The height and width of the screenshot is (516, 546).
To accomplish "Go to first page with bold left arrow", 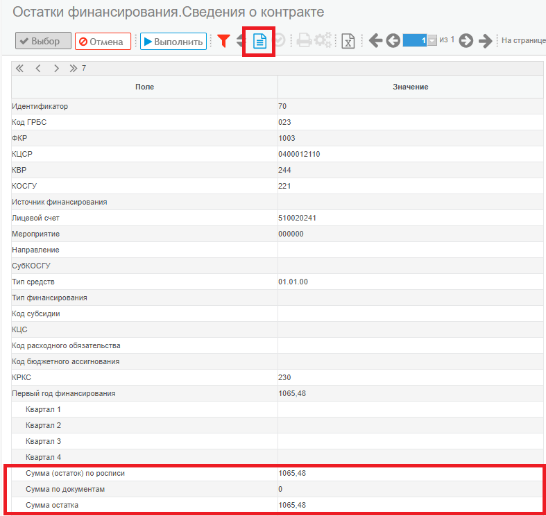I will (375, 41).
